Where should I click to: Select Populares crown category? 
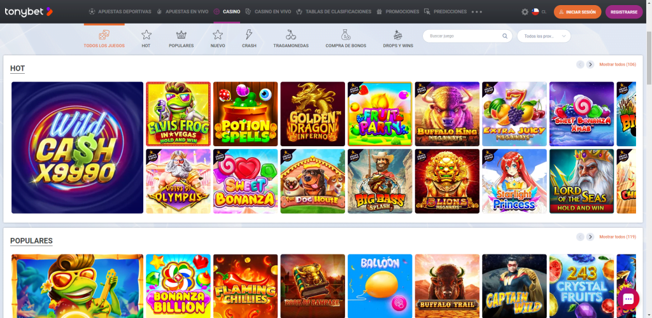[x=181, y=39]
